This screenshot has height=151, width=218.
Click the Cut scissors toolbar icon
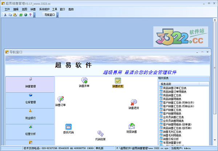coord(5,15)
